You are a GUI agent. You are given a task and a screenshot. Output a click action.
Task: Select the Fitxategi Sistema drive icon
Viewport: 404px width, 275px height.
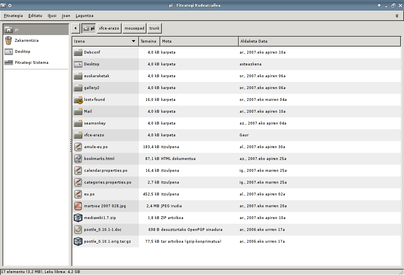click(x=9, y=63)
